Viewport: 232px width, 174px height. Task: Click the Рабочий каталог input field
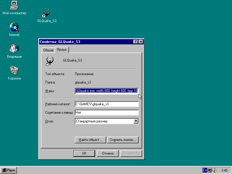point(107,104)
